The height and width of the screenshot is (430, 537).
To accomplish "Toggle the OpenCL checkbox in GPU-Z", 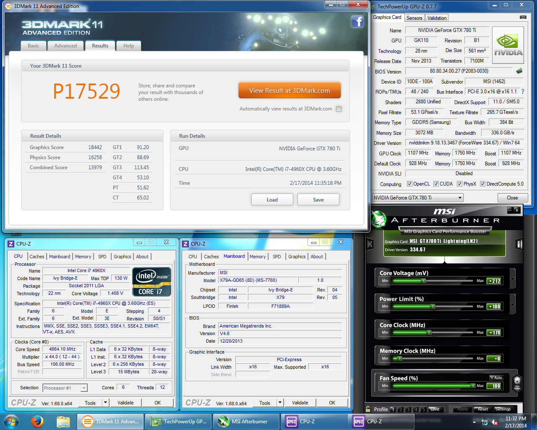I will point(409,184).
